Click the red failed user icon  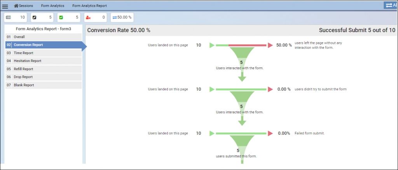point(88,18)
